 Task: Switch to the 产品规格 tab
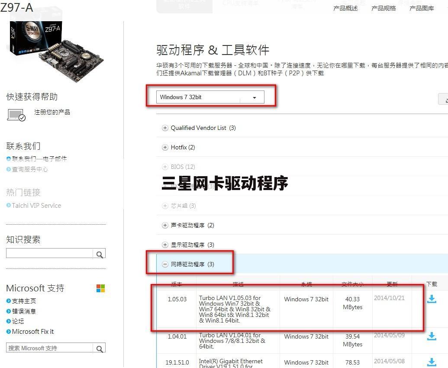384,8
